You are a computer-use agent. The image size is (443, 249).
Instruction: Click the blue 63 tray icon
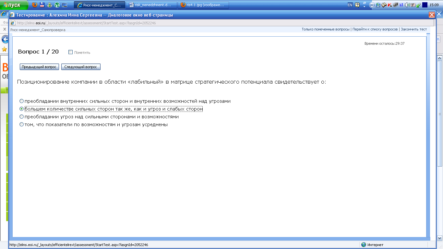coord(401,5)
